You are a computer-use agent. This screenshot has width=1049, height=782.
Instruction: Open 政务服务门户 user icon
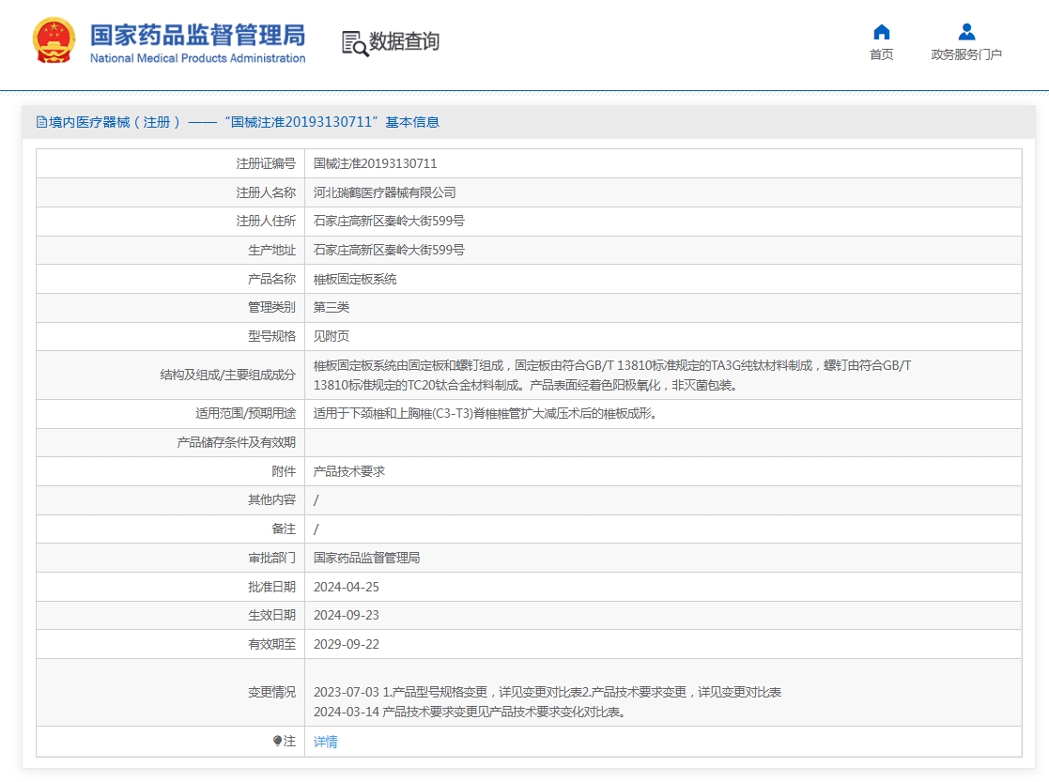(966, 31)
